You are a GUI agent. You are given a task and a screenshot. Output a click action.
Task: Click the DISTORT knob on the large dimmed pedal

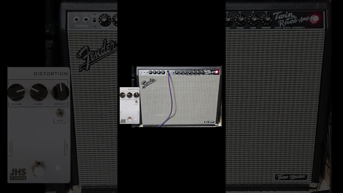tap(61, 92)
